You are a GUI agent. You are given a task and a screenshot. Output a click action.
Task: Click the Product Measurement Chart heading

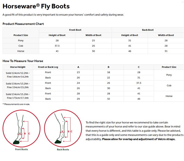coord(23,24)
